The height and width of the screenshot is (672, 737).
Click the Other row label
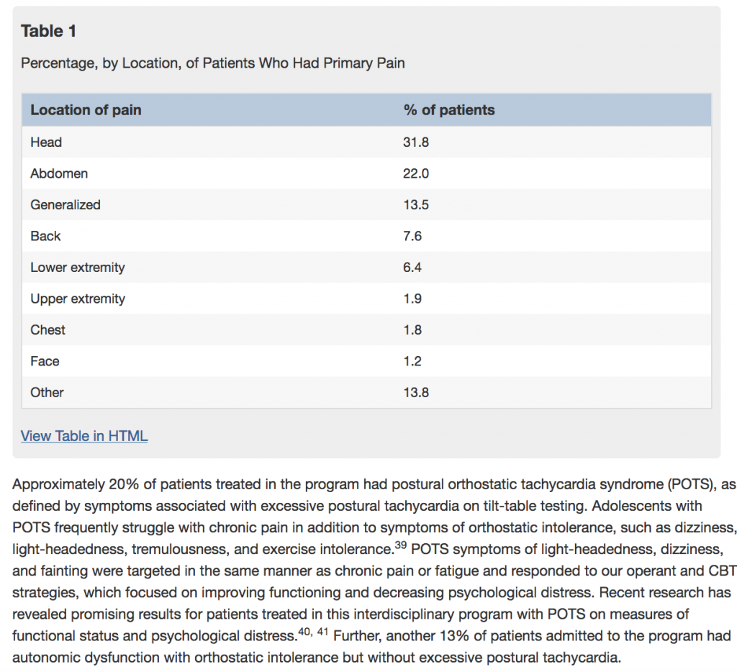pos(47,392)
